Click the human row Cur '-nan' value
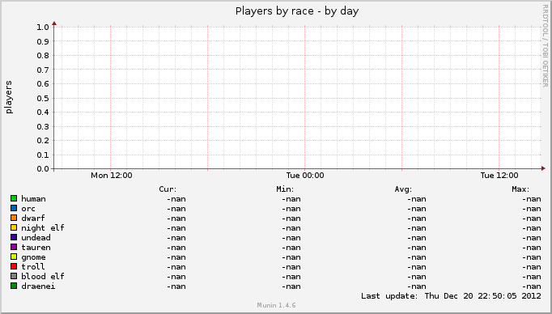 pyautogui.click(x=176, y=199)
